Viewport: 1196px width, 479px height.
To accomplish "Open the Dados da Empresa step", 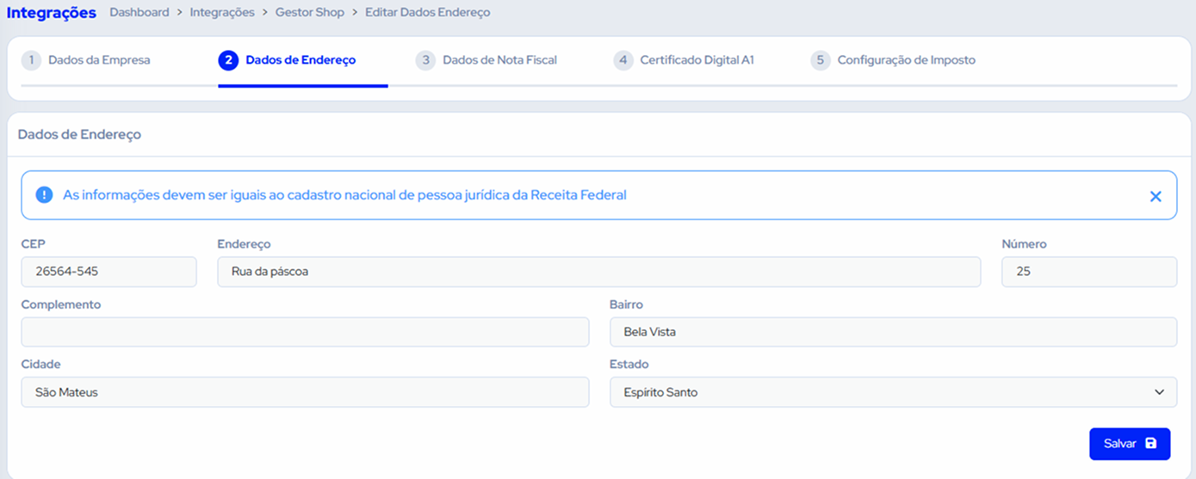I will [x=99, y=60].
